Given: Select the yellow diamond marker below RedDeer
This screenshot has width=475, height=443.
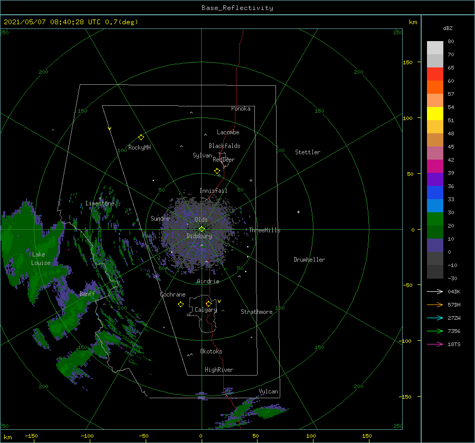Looking at the screenshot, I should click(217, 171).
